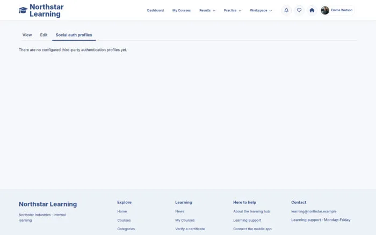Click the footer Home link
376x235 pixels.
(122, 211)
